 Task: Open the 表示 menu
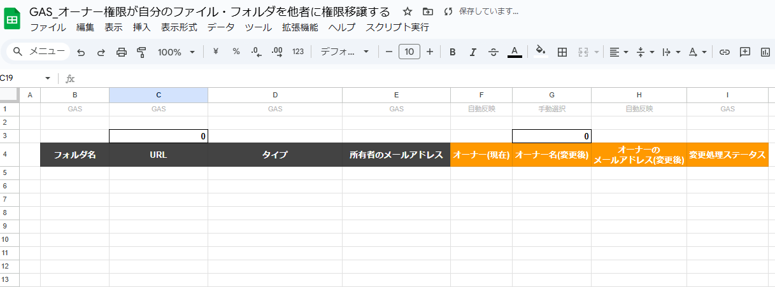point(113,27)
